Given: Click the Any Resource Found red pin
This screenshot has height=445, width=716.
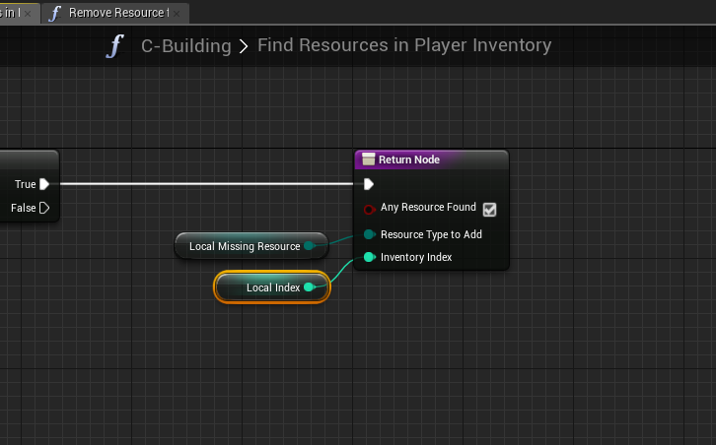Looking at the screenshot, I should pyautogui.click(x=369, y=209).
